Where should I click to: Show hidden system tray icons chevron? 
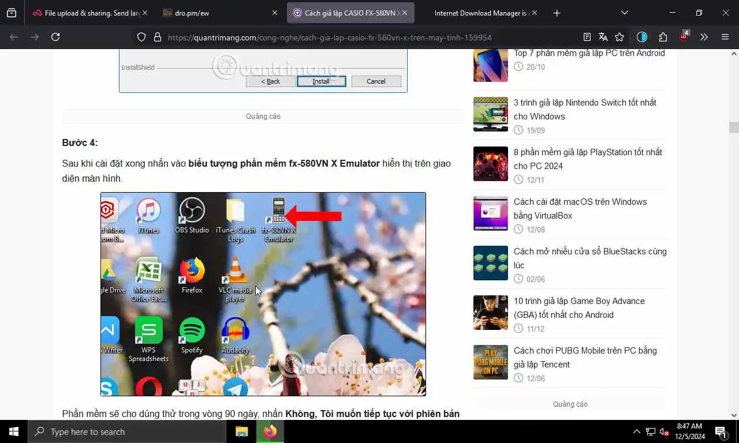(x=637, y=431)
